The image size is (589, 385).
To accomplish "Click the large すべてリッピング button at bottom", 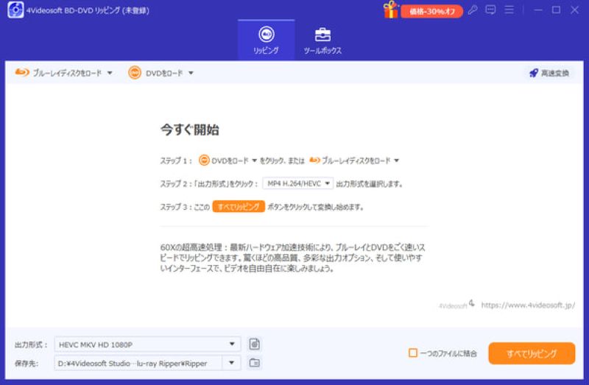I will click(532, 353).
